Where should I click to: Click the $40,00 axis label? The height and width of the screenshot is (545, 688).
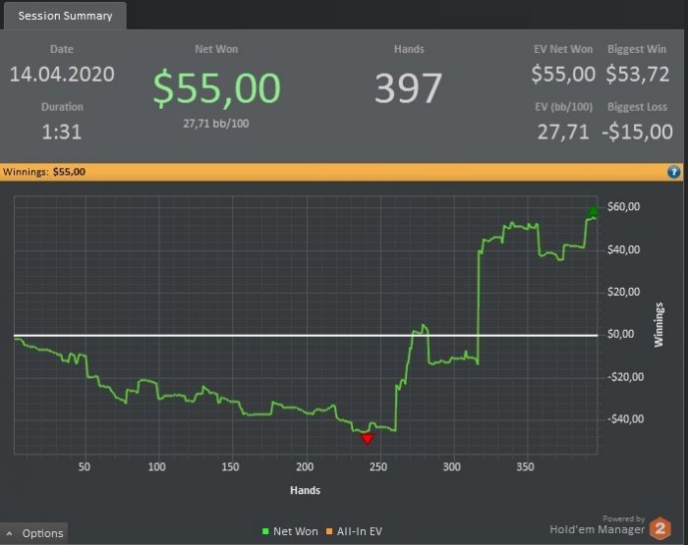(623, 249)
